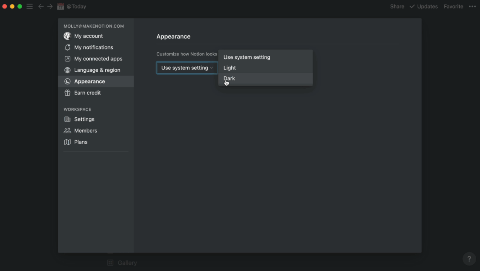Click the connected apps arrow-box icon
The image size is (480, 271).
coord(67,59)
